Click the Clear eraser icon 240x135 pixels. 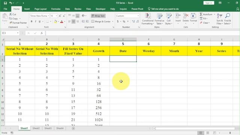click(x=201, y=22)
